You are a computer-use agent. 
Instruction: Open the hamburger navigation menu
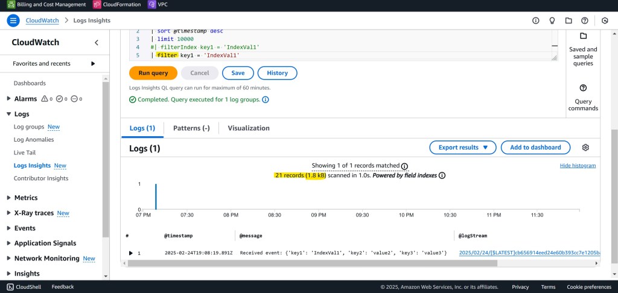pyautogui.click(x=13, y=20)
